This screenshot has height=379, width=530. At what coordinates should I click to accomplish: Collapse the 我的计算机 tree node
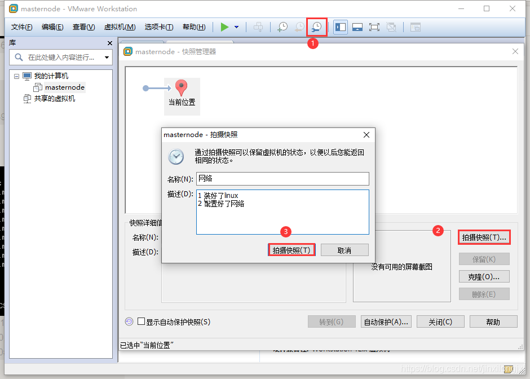pos(16,76)
